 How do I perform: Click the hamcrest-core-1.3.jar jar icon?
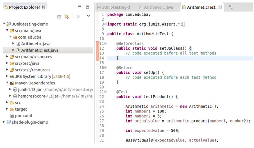point(15,96)
